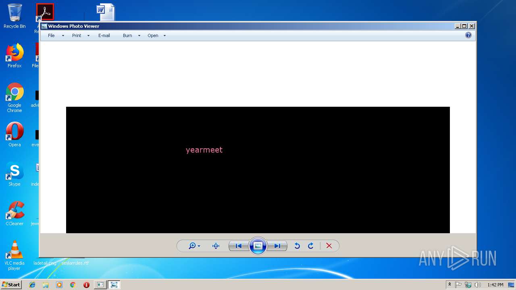Rotate image clockwise

click(311, 246)
